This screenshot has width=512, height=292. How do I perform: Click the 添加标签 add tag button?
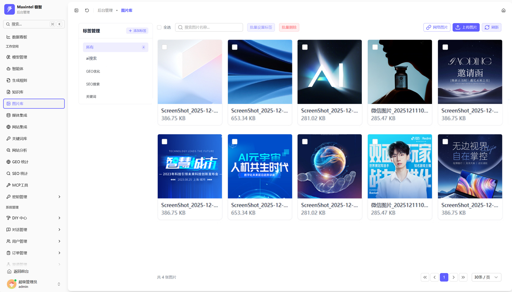click(x=137, y=31)
